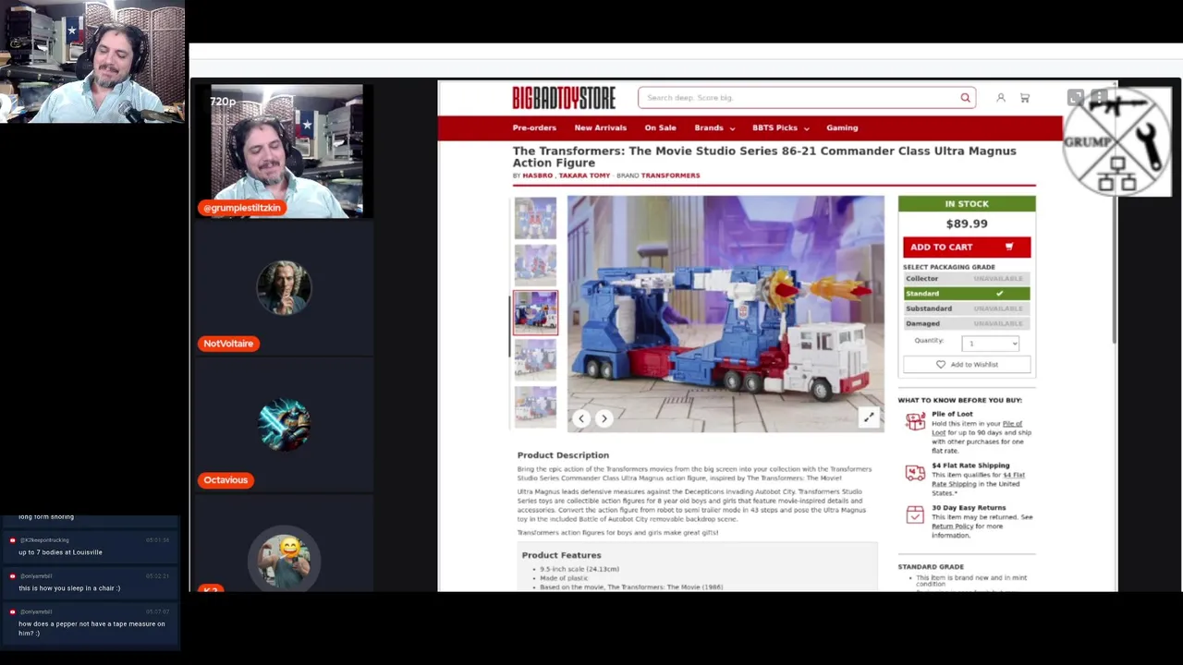The image size is (1183, 665).
Task: Follow the Transformers brand link
Action: pos(670,175)
